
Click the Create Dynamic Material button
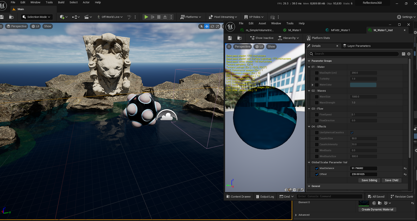[377, 210]
